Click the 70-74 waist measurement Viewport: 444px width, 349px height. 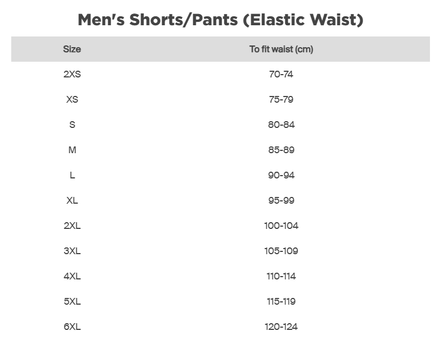tap(281, 74)
